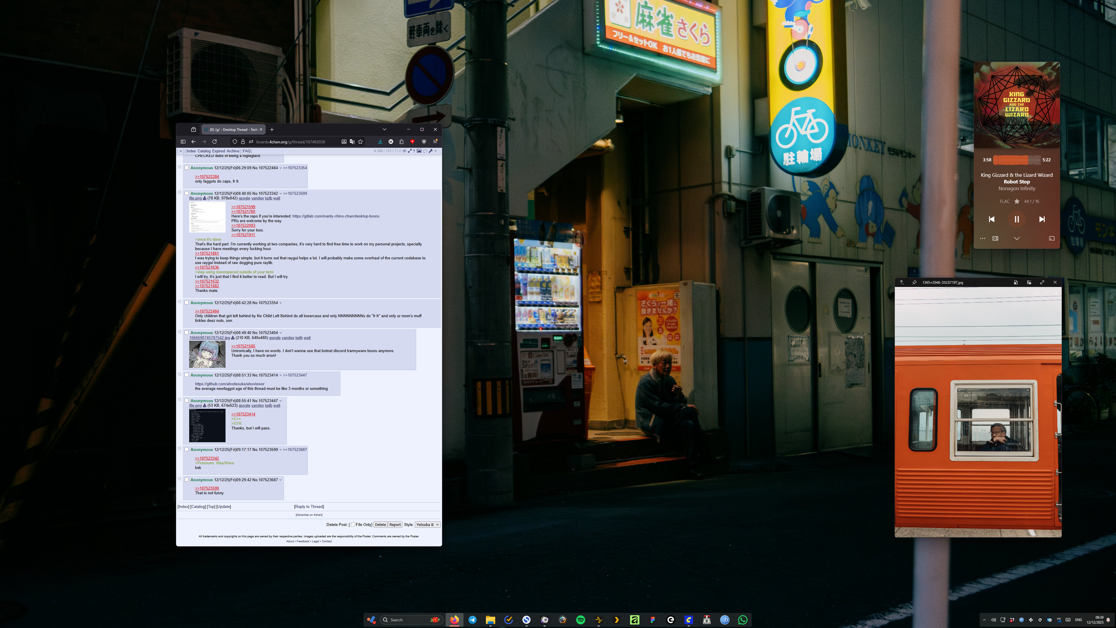
Task: Click the Reply to Thread link
Action: coord(309,507)
